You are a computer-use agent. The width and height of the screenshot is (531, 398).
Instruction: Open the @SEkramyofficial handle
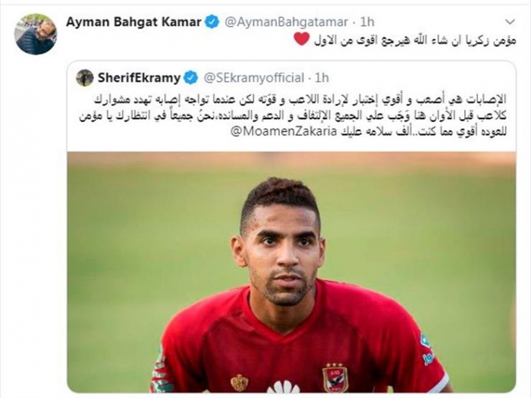253,78
